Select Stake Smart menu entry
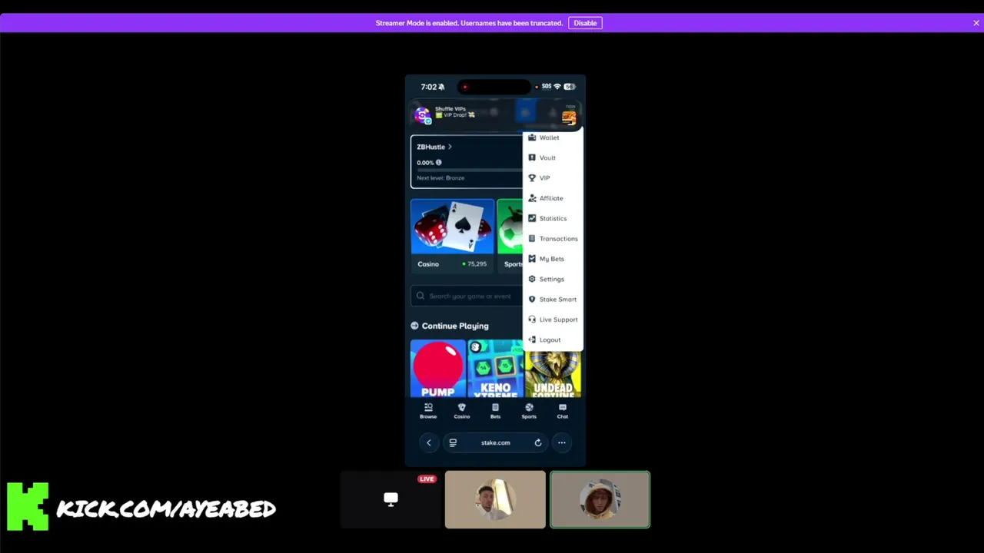Screen dimensions: 984x553 [x=553, y=299]
